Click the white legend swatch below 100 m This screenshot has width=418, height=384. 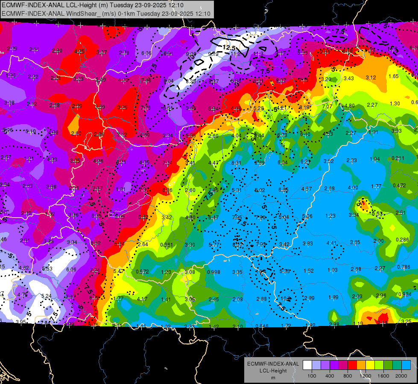(307, 365)
